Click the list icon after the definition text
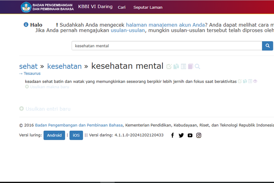 coord(250,81)
